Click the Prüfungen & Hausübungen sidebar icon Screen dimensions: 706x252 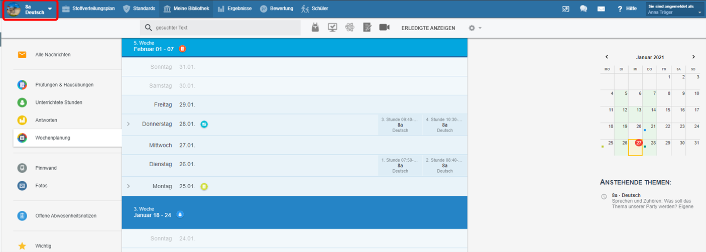[22, 85]
